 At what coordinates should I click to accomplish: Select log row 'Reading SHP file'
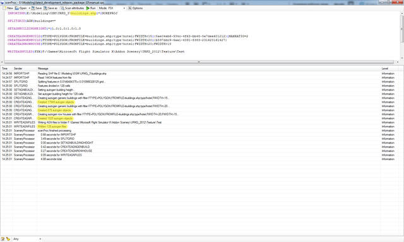(202, 74)
